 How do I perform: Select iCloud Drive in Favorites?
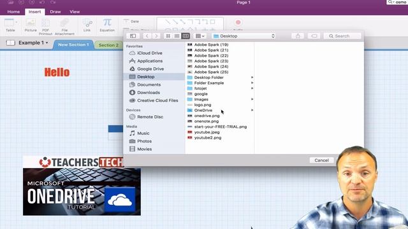coord(154,53)
